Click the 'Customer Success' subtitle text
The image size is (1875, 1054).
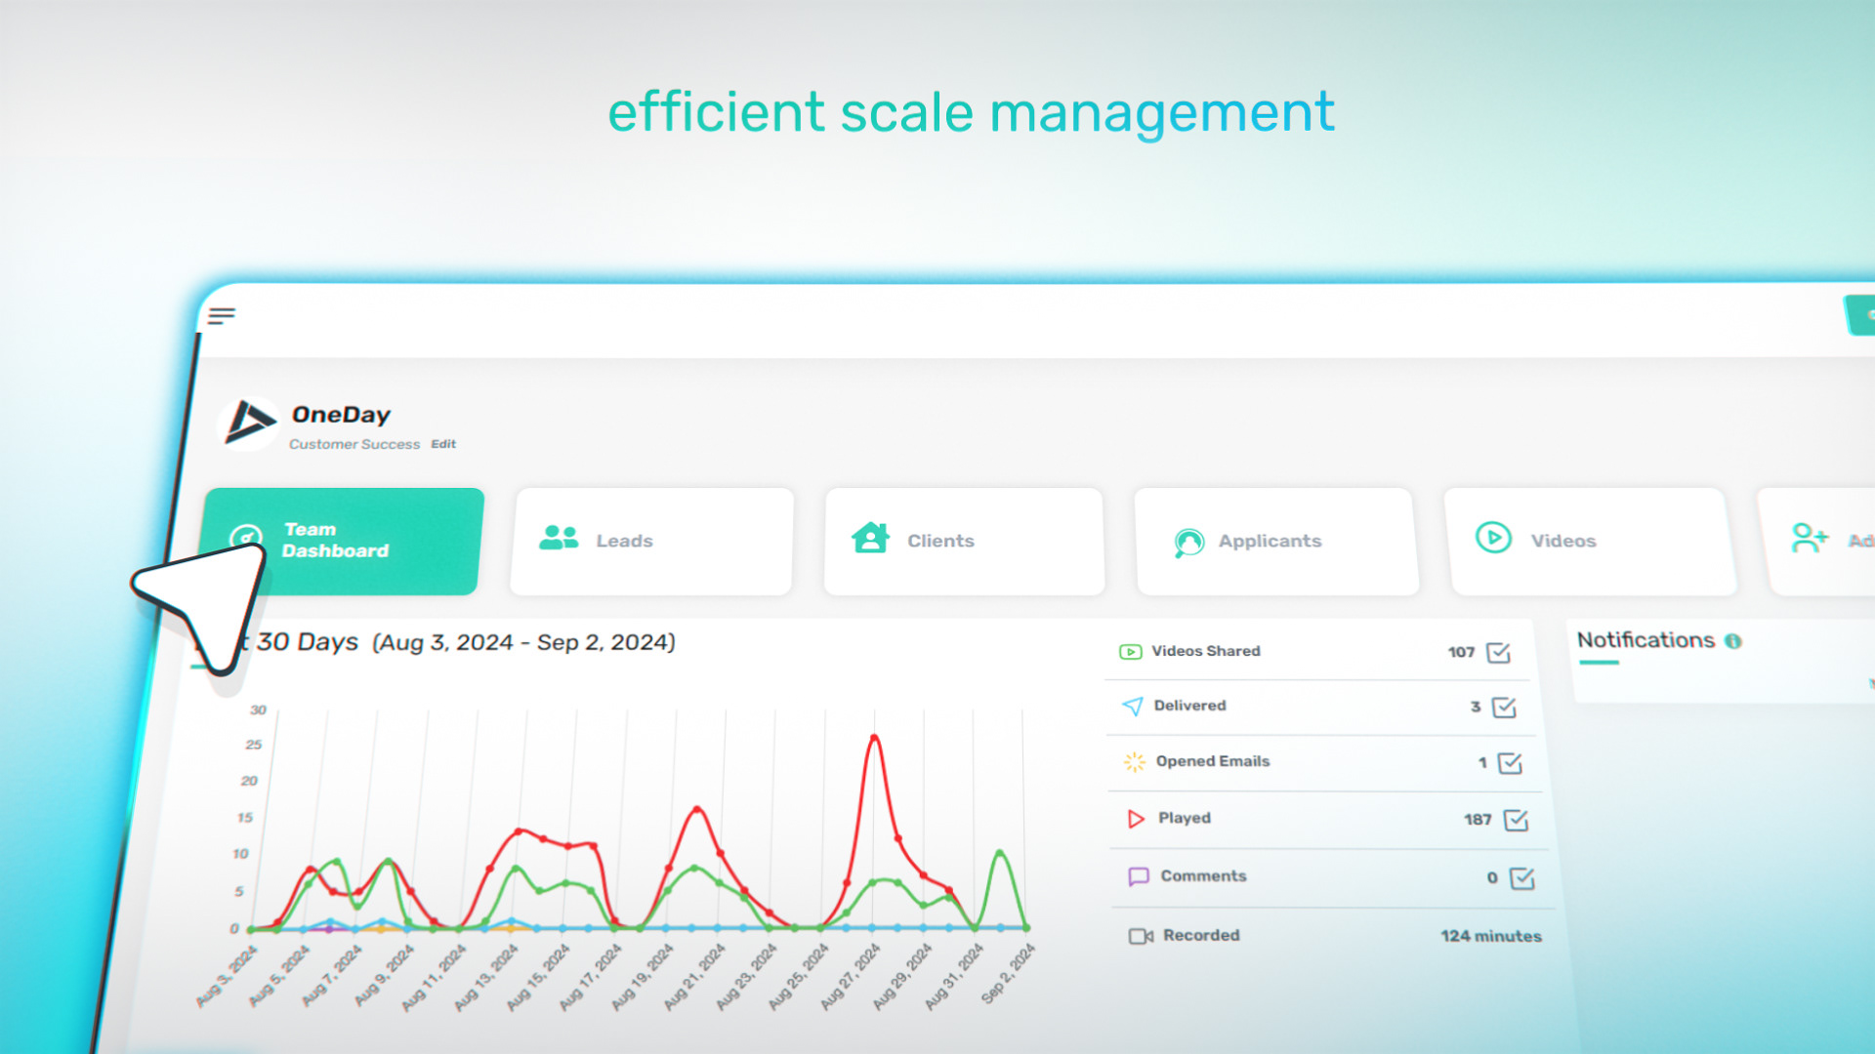(354, 444)
